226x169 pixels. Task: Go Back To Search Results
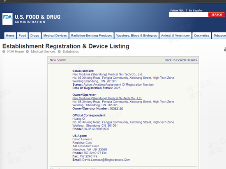coord(181,60)
